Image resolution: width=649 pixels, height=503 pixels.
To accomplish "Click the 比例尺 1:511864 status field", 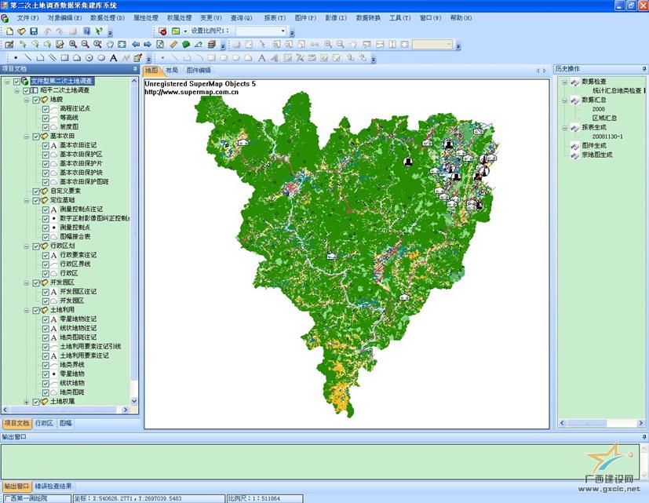I will click(265, 498).
